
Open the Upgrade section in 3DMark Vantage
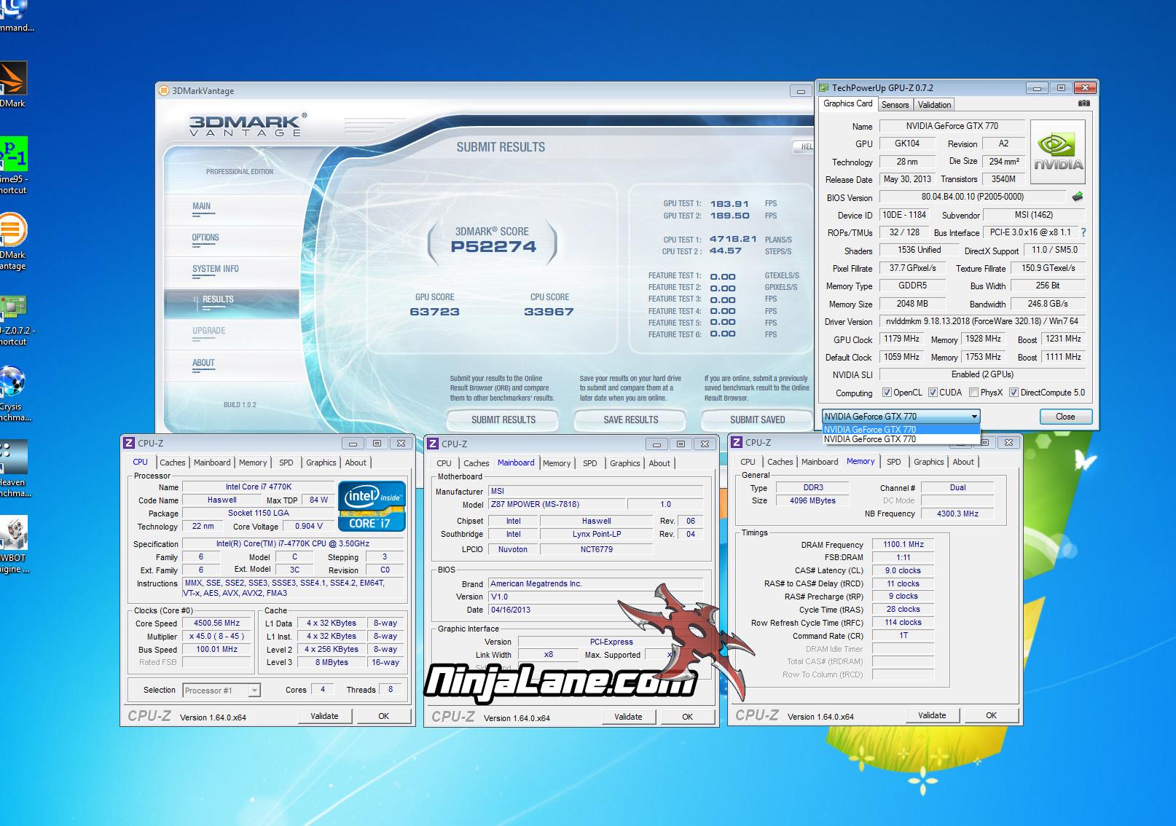(209, 331)
